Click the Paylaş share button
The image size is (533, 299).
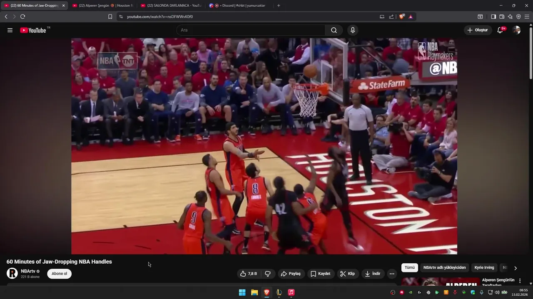point(291,274)
